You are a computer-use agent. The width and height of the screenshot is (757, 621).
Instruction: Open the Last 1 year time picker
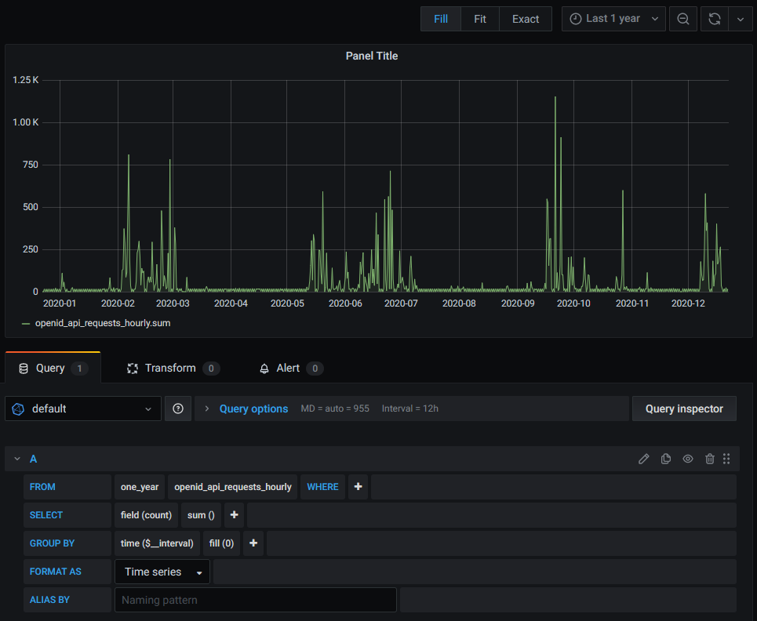click(613, 19)
